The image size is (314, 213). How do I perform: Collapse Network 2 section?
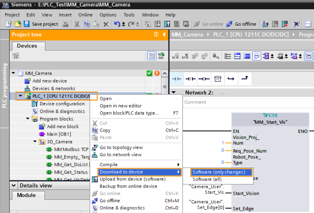[174, 93]
